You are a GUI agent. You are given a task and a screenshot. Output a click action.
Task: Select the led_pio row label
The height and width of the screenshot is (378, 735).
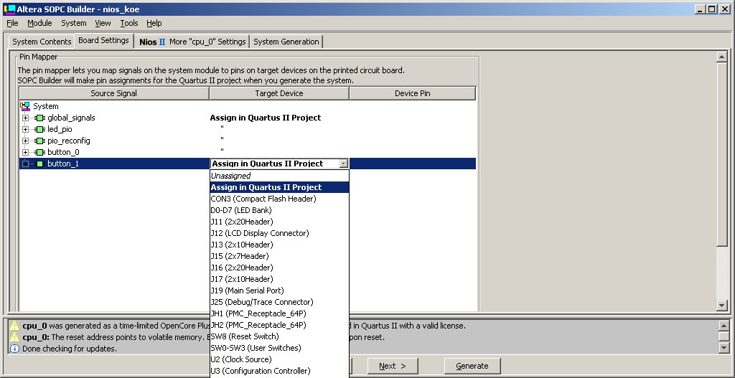tap(60, 129)
